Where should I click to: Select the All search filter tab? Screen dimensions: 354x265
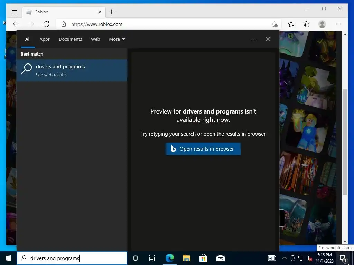point(28,39)
